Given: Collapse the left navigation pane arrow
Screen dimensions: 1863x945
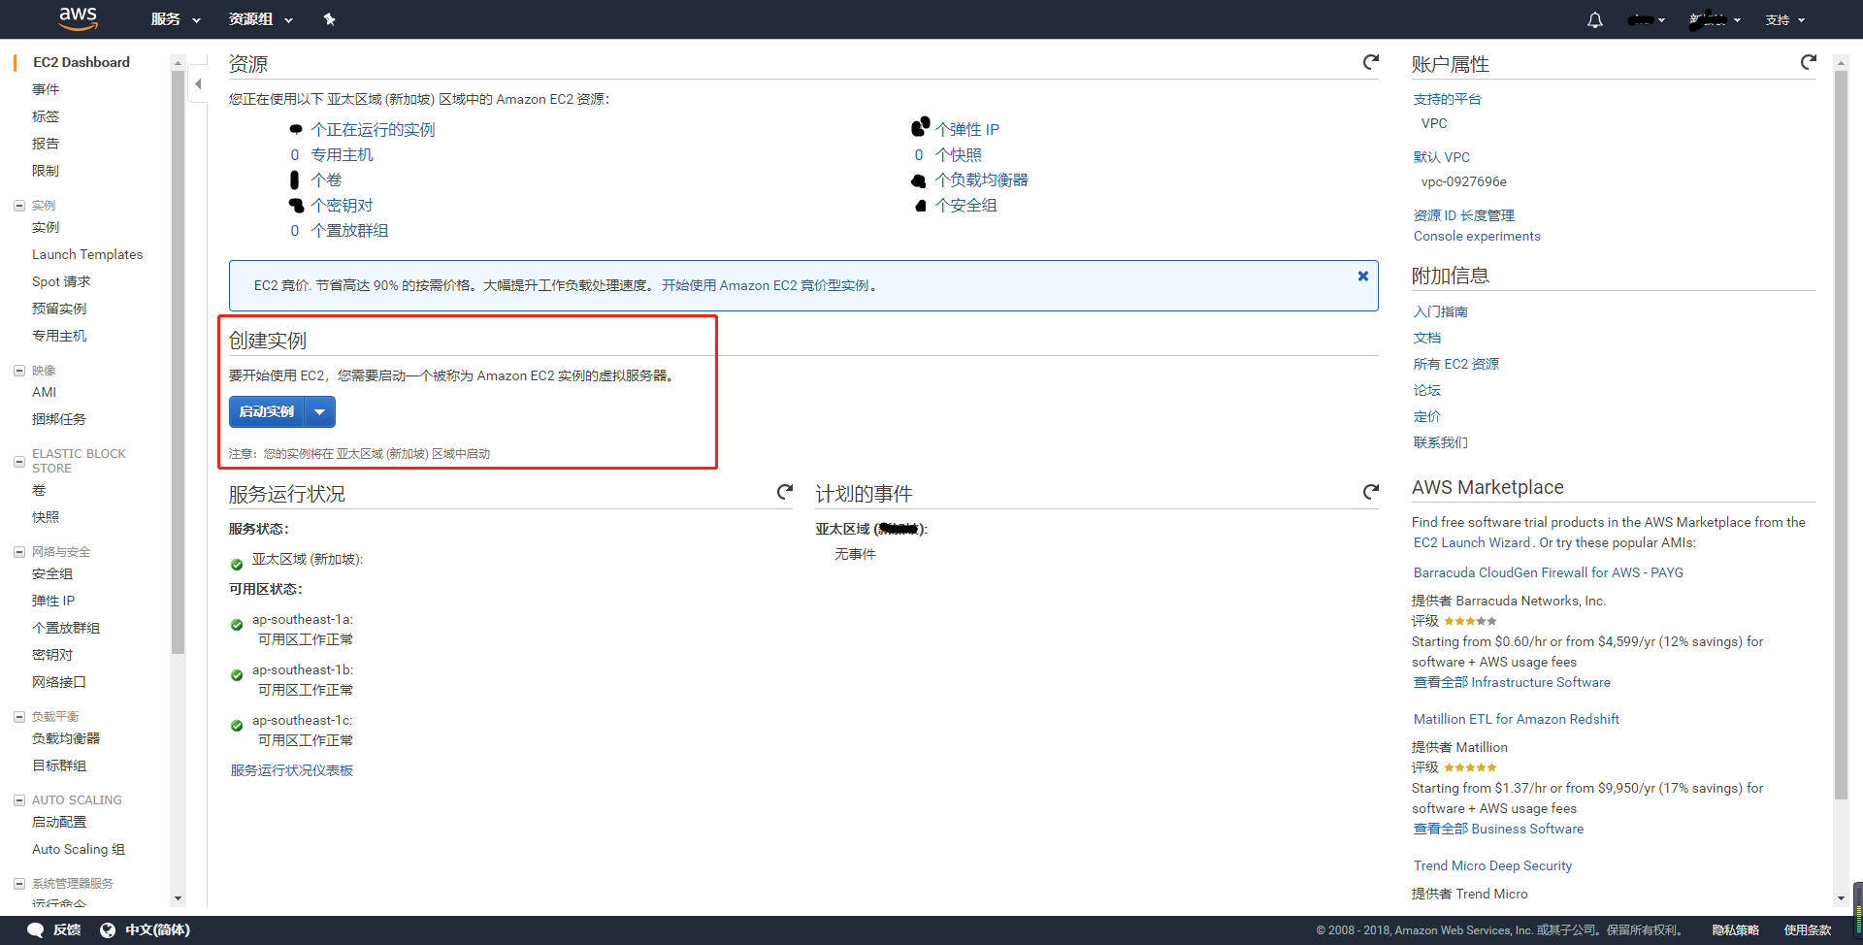Looking at the screenshot, I should click(198, 84).
